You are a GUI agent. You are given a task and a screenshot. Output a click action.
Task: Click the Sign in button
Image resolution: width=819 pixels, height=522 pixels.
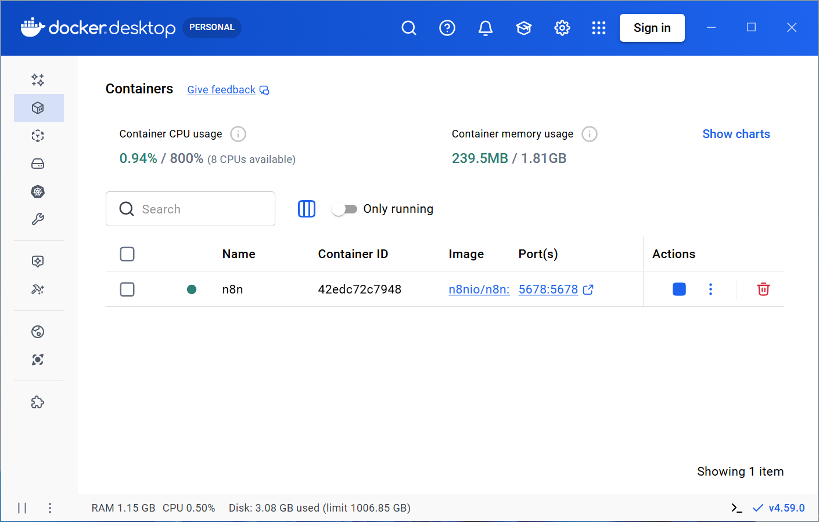(652, 27)
